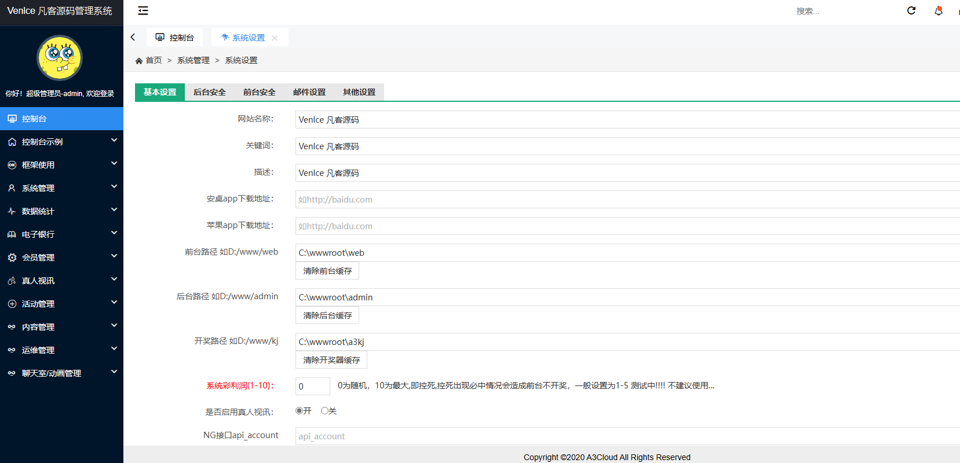Click the back arrow beside tabs
Image resolution: width=960 pixels, height=463 pixels.
[x=133, y=37]
